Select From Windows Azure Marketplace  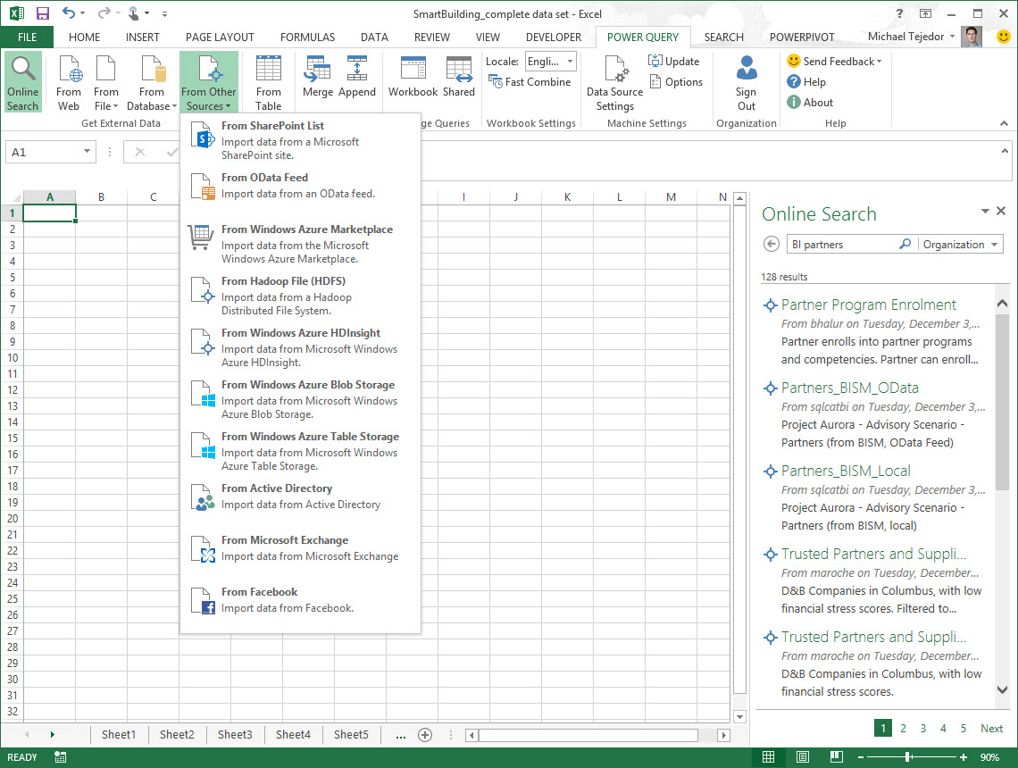[300, 244]
